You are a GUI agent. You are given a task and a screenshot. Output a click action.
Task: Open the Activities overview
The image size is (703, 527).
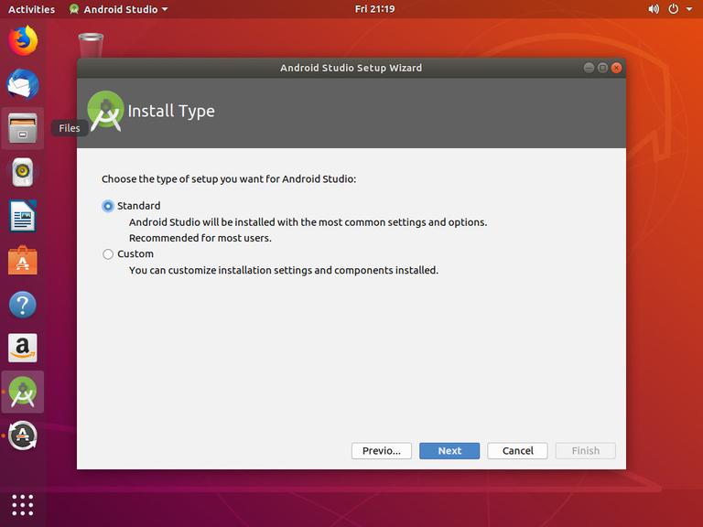click(31, 9)
